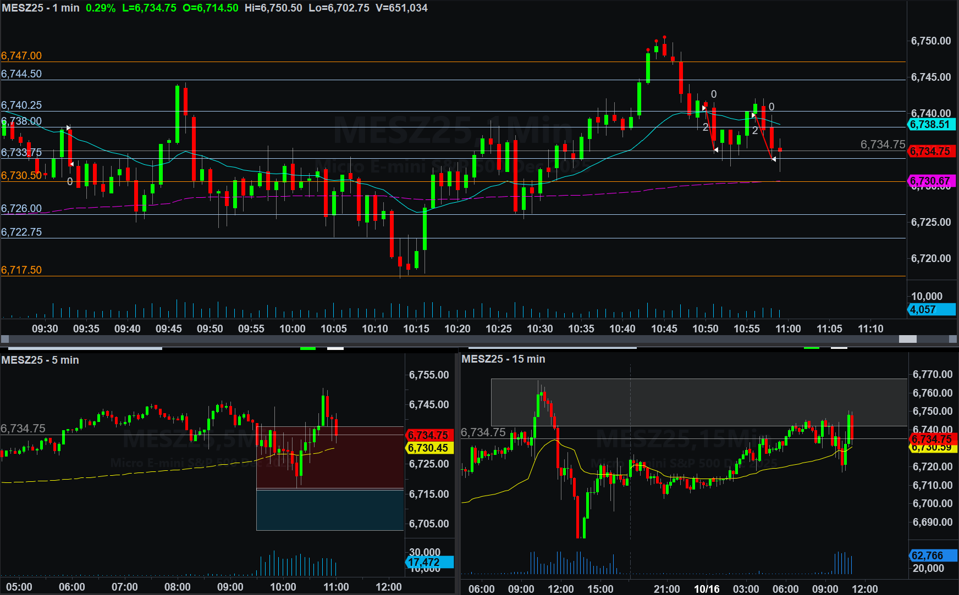The height and width of the screenshot is (595, 959).
Task: Click the right arrow of the 1 min scrollbar
Action: point(954,339)
